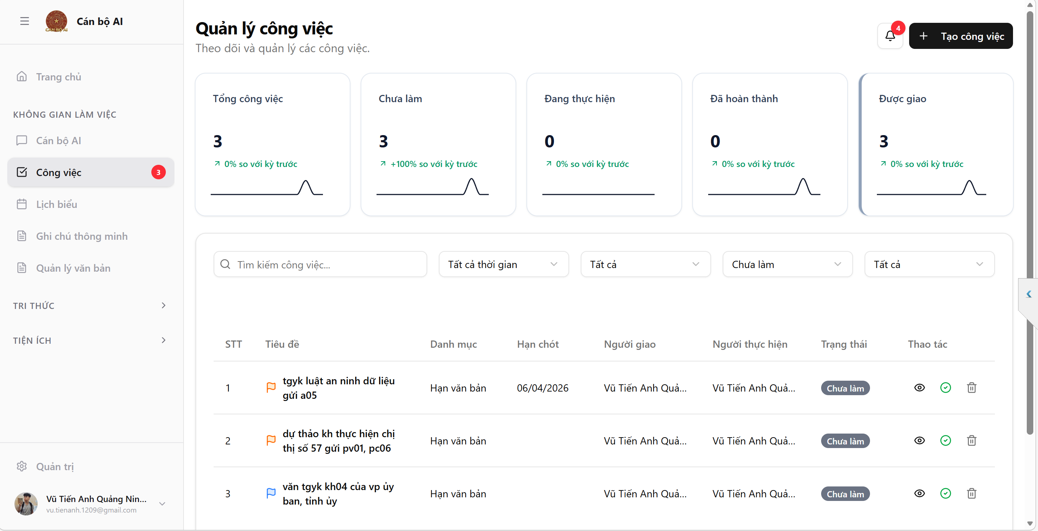Mark 'dự thảo kh thực hiện' task complete

945,440
